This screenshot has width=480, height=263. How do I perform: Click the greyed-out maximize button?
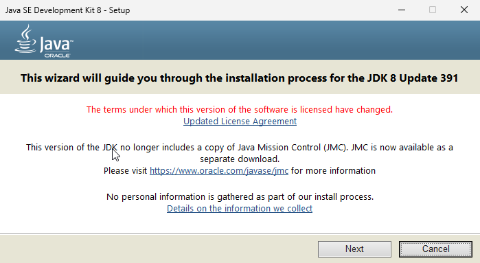click(x=433, y=10)
